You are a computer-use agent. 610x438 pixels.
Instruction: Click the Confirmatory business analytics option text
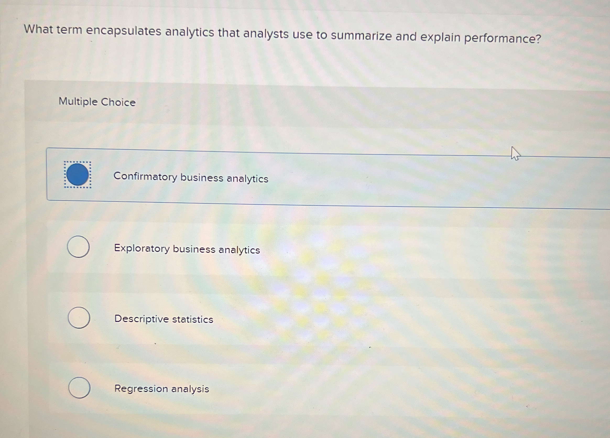[191, 177]
